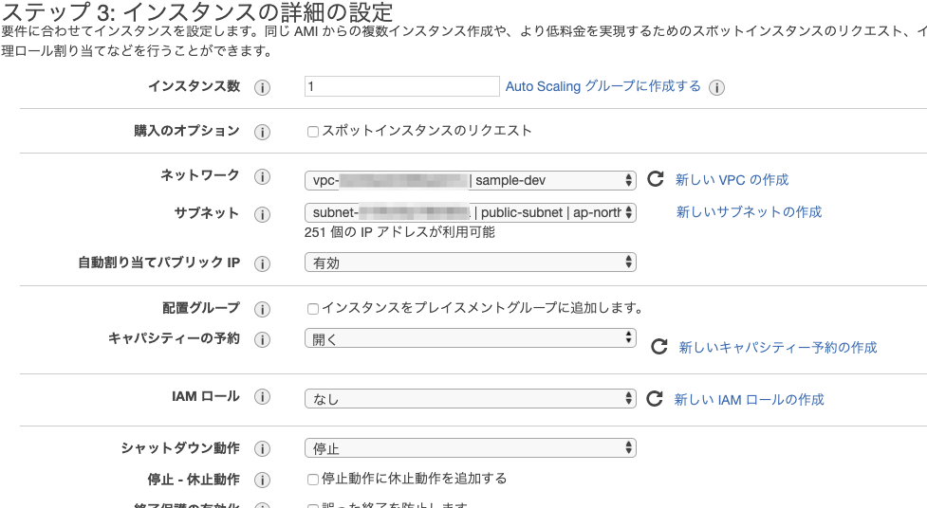The height and width of the screenshot is (508, 927).
Task: Click info icon beside 購入のオプション
Action: [263, 132]
